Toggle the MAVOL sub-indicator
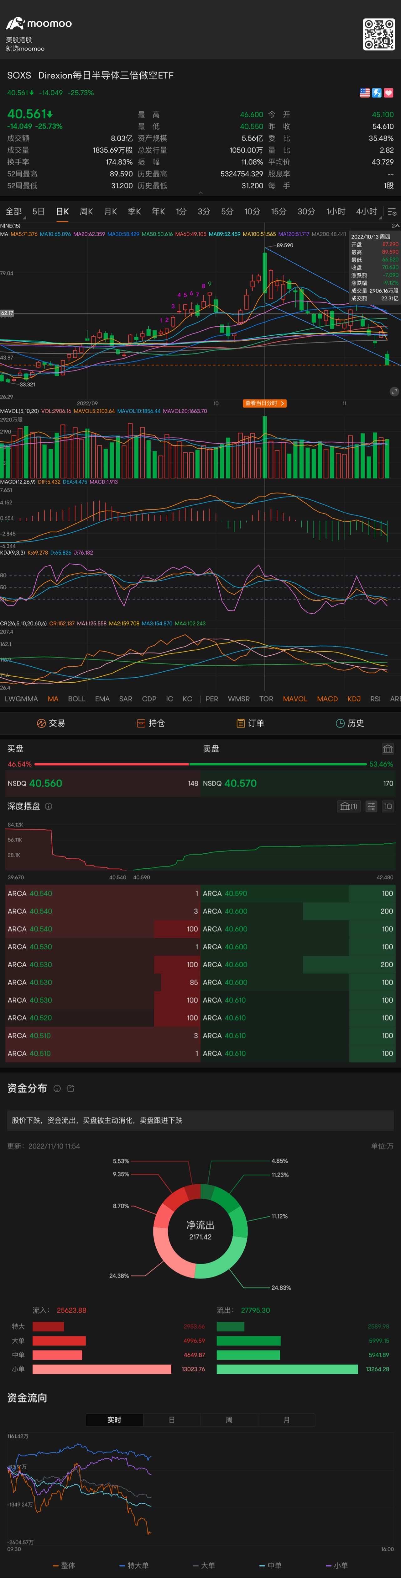The height and width of the screenshot is (1578, 401). tap(295, 698)
